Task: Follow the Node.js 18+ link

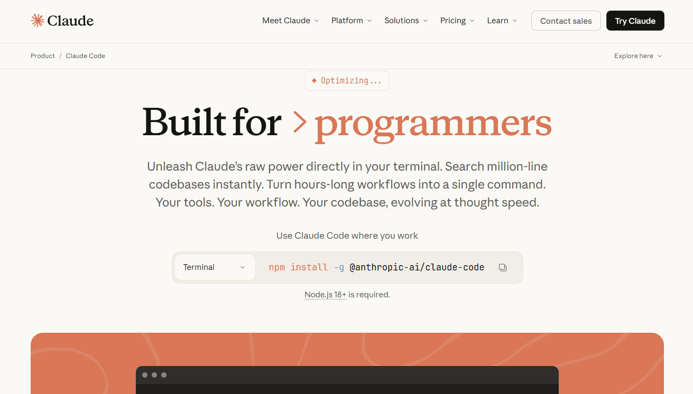Action: [x=325, y=295]
